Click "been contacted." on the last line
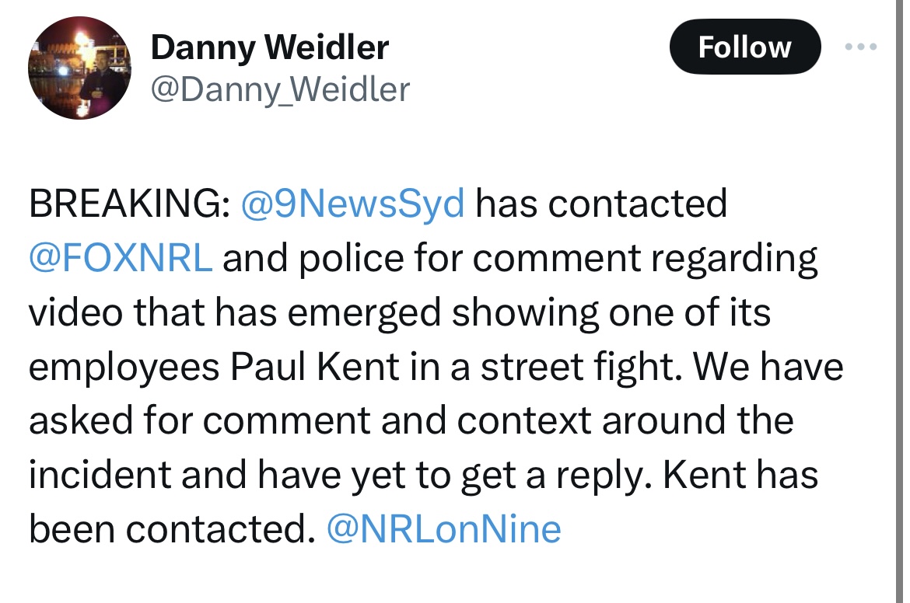Viewport: 910px width, 603px height. 166,529
